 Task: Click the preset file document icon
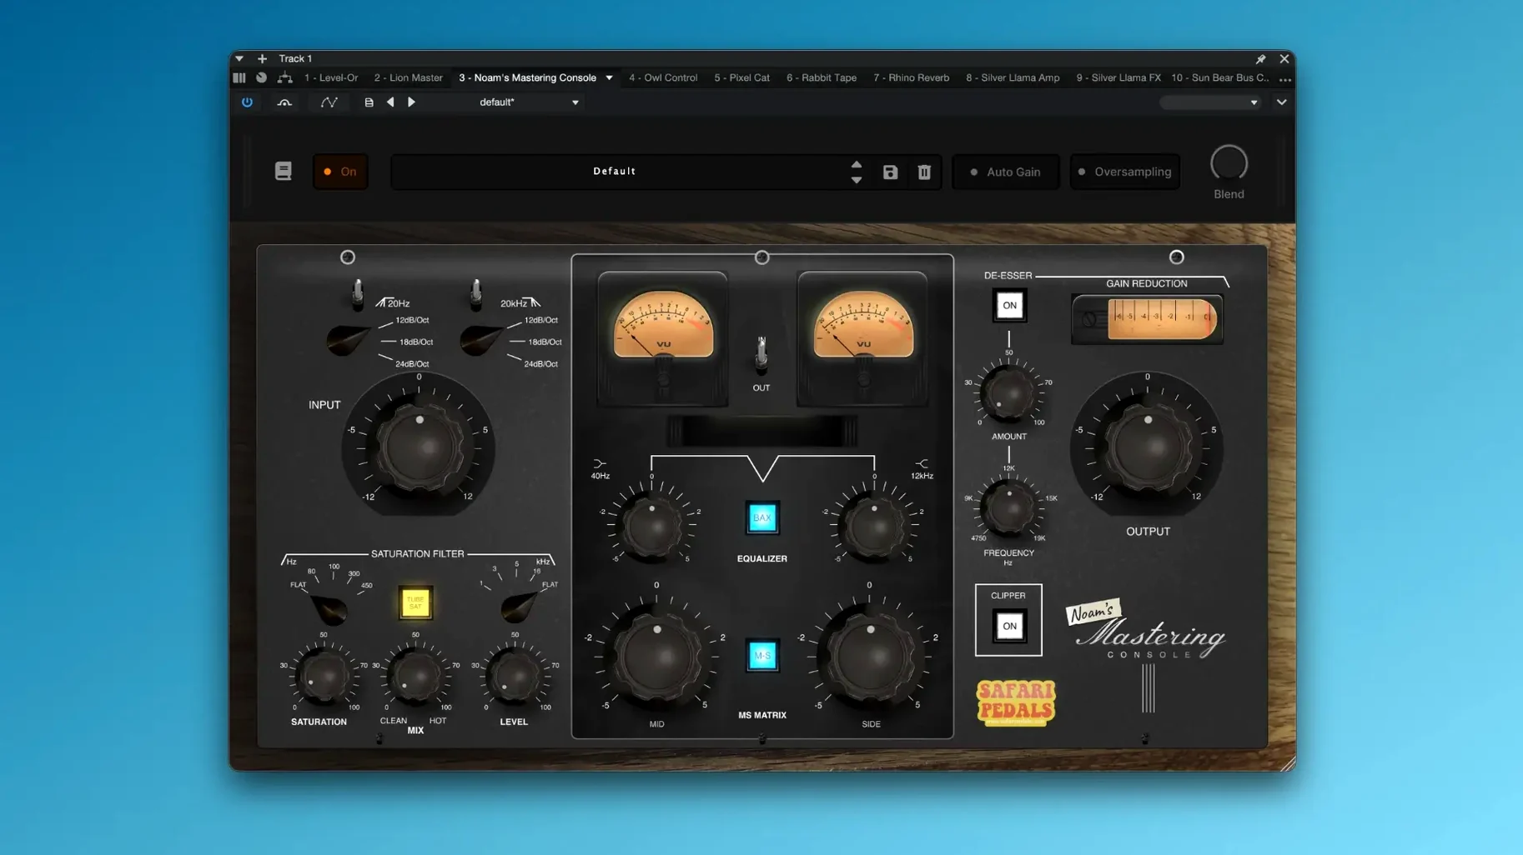tap(369, 102)
